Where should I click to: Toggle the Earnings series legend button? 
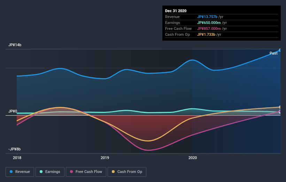pos(50,172)
